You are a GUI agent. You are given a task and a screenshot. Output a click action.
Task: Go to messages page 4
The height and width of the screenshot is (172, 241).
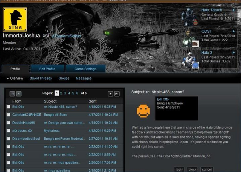69,93
